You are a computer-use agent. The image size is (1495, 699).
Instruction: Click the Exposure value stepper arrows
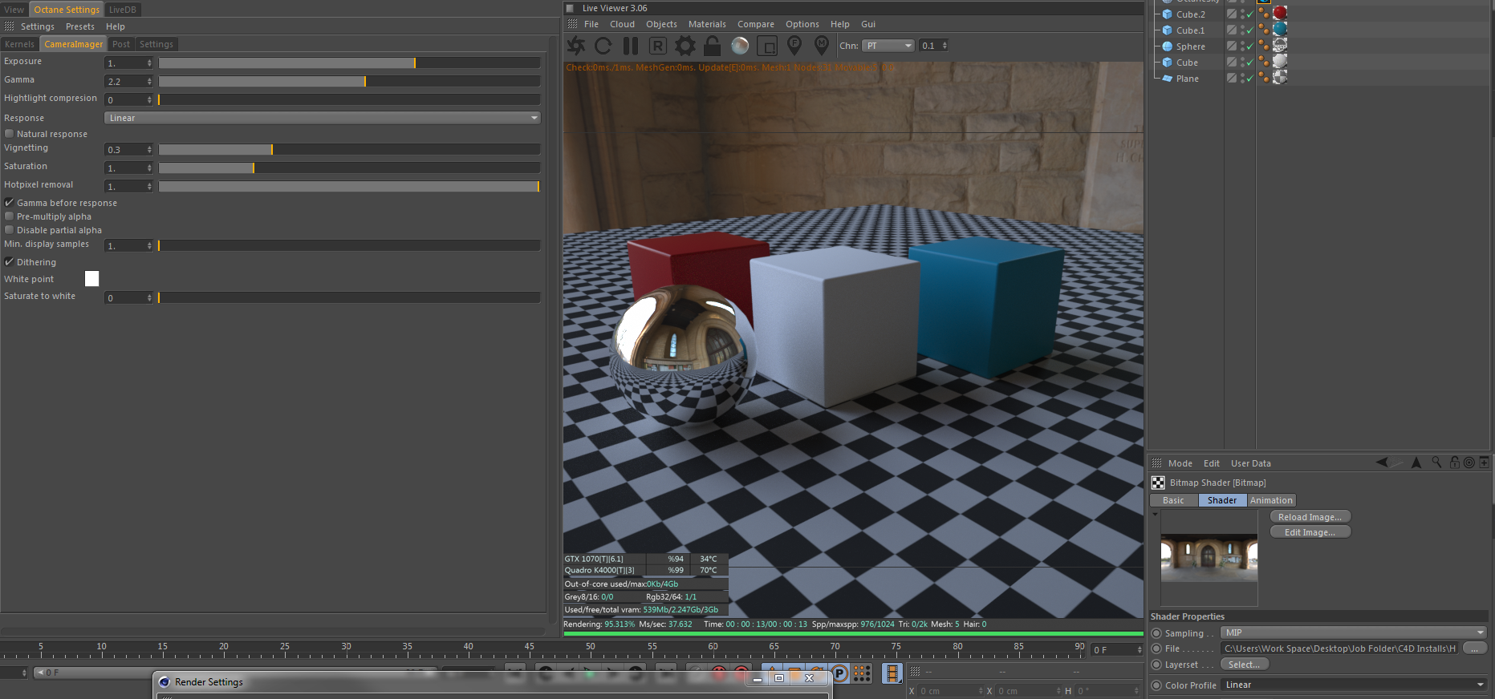tap(149, 63)
